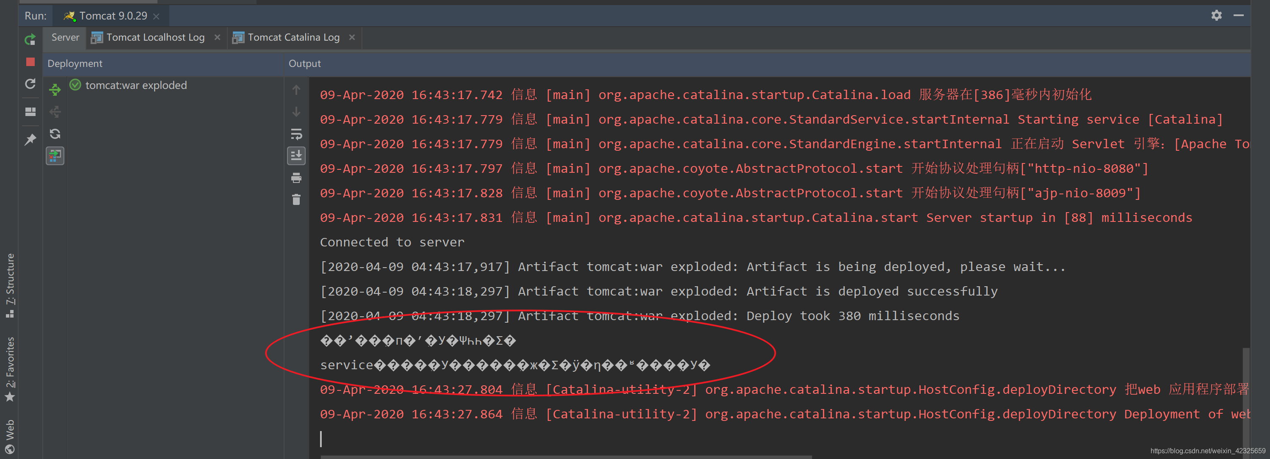Screen dimensions: 1270x459
Task: Click the Down the stack trace arrow
Action: click(x=296, y=112)
